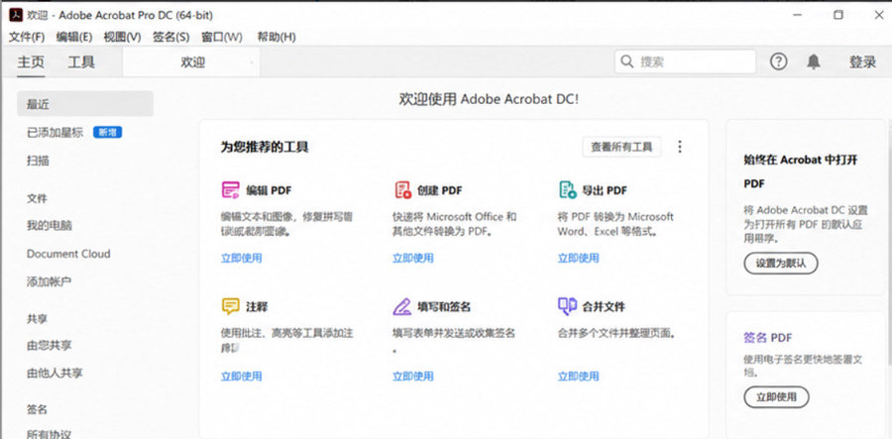Image resolution: width=892 pixels, height=439 pixels.
Task: Switch to the 工具 tab
Action: pos(81,62)
